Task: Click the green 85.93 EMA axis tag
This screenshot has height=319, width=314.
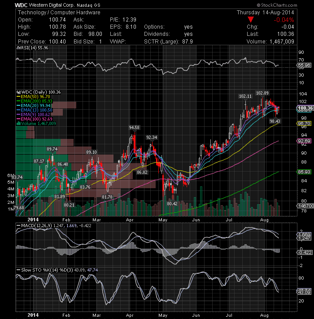Action: click(x=304, y=172)
